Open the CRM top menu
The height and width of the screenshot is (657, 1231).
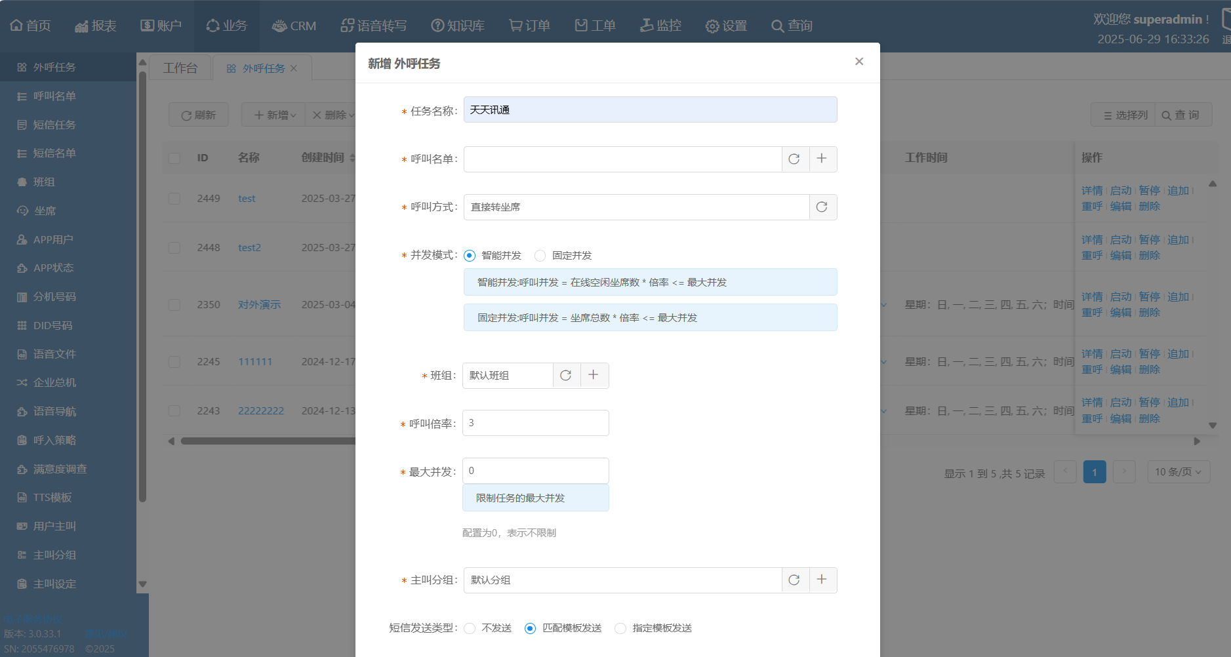(x=294, y=26)
